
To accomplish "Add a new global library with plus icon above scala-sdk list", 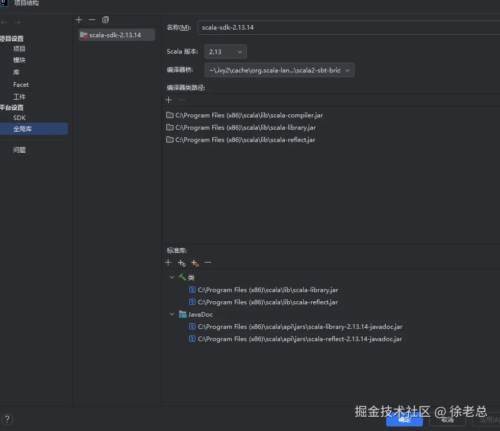I will (x=79, y=20).
